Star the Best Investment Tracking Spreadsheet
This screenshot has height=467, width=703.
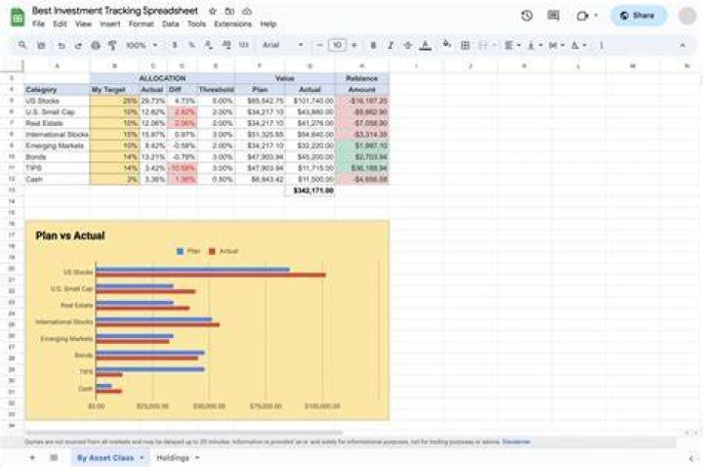coord(213,11)
